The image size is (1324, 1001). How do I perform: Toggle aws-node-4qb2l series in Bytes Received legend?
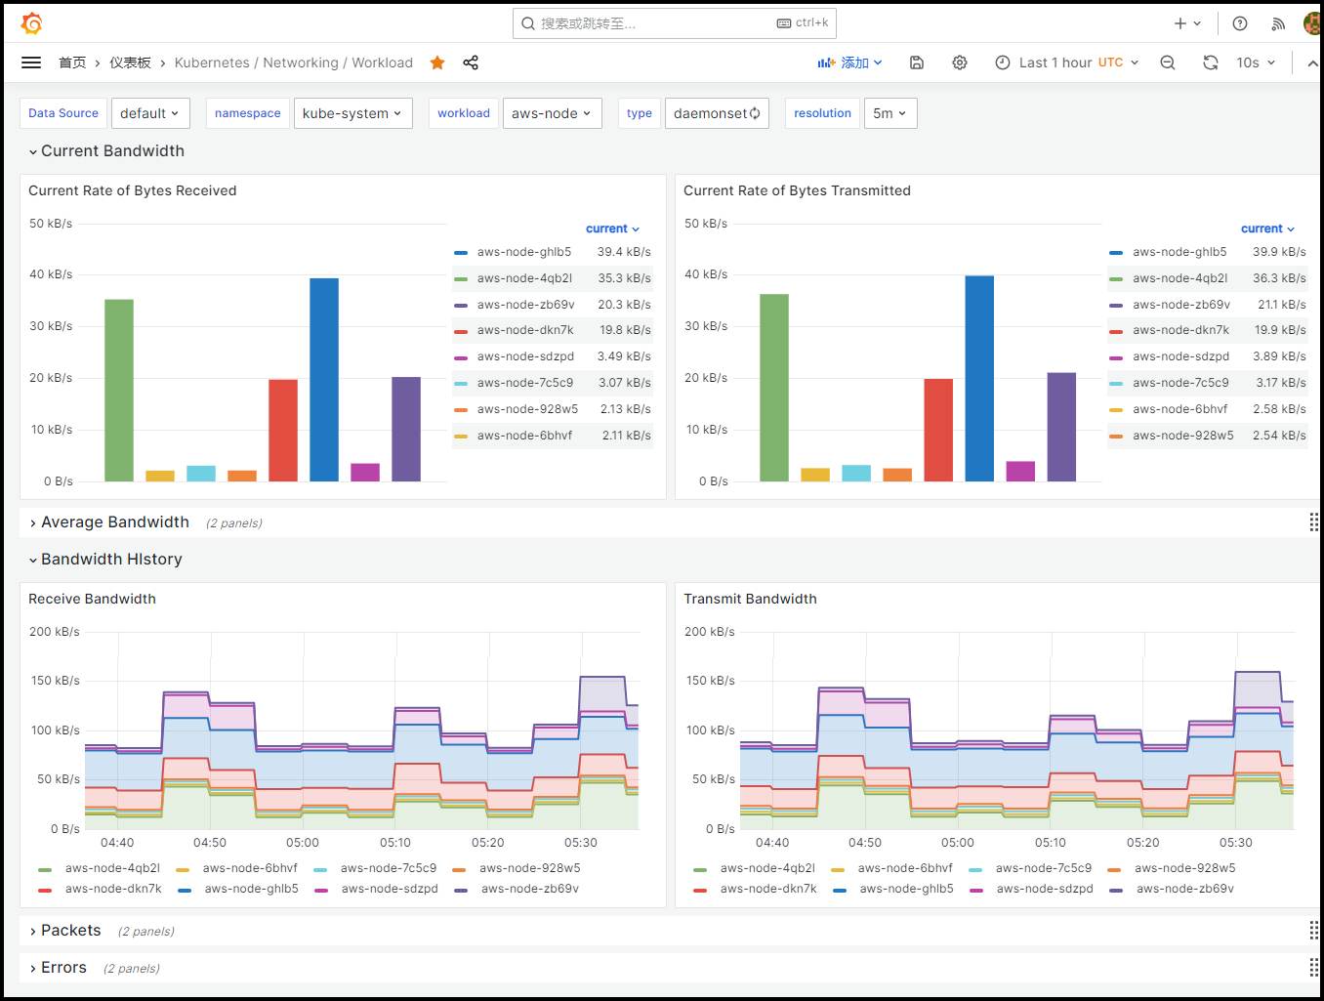(524, 278)
